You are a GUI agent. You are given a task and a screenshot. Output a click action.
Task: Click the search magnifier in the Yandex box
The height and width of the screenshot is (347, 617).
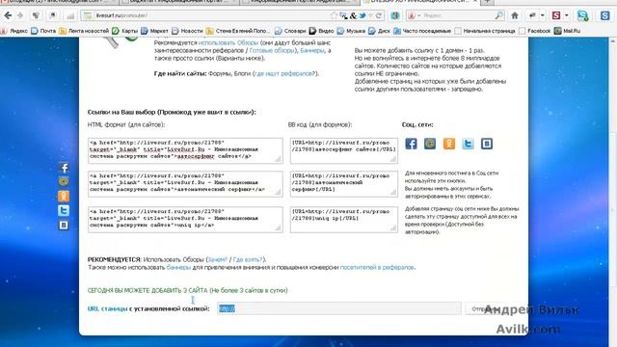[x=498, y=15]
